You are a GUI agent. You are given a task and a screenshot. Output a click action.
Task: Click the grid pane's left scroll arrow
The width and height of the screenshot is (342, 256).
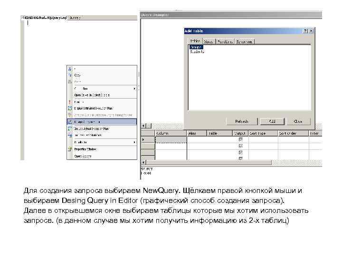point(143,163)
